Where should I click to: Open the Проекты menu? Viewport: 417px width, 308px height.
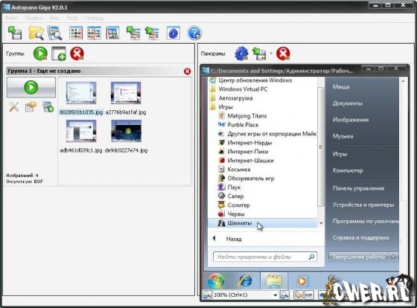tap(34, 18)
